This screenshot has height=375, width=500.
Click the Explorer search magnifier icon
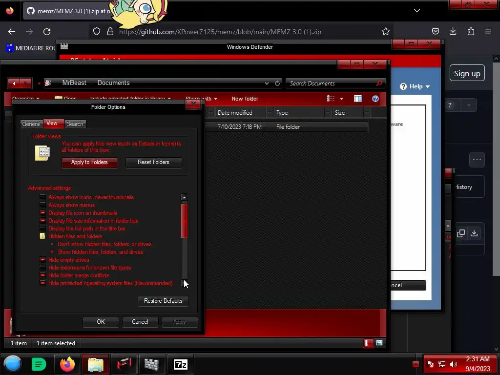[x=379, y=83]
